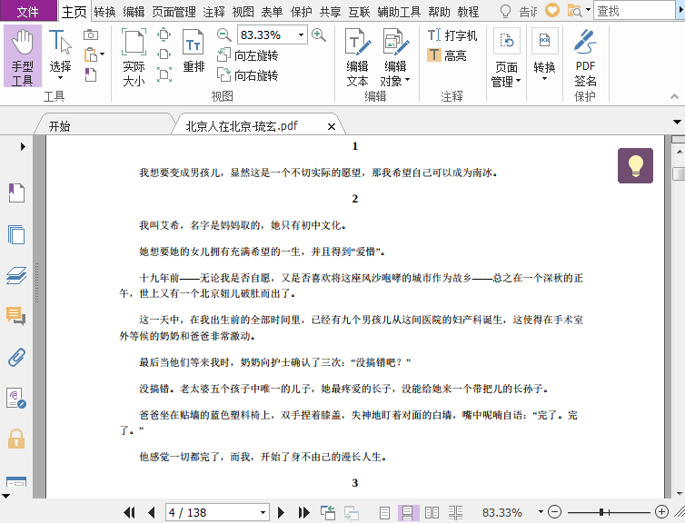Screen dimensions: 685x523
Task: Click the zoom in magnifier in ribbon
Action: [319, 35]
